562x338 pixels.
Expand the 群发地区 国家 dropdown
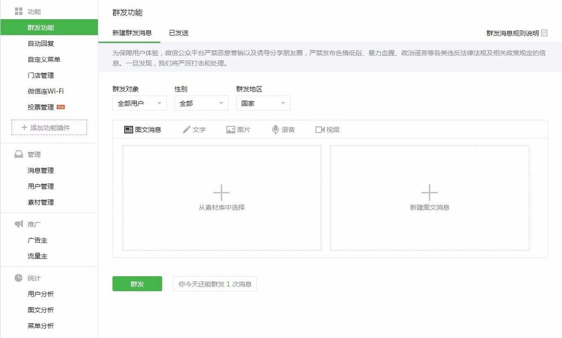pyautogui.click(x=263, y=103)
